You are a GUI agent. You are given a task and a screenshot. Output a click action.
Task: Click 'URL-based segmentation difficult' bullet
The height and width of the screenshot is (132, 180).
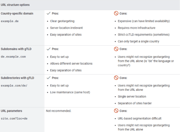pyautogui.click(x=139, y=119)
